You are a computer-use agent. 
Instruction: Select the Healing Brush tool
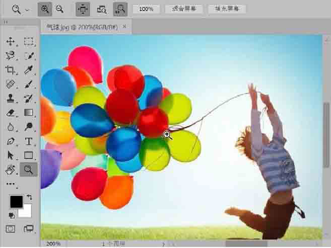pyautogui.click(x=11, y=85)
